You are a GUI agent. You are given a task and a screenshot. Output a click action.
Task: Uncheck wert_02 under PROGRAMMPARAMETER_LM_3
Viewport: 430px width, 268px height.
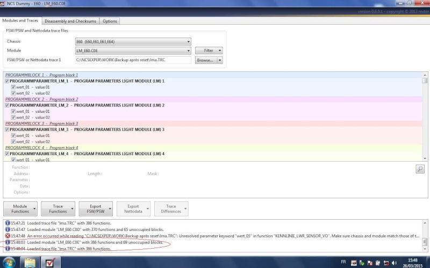pos(13,142)
